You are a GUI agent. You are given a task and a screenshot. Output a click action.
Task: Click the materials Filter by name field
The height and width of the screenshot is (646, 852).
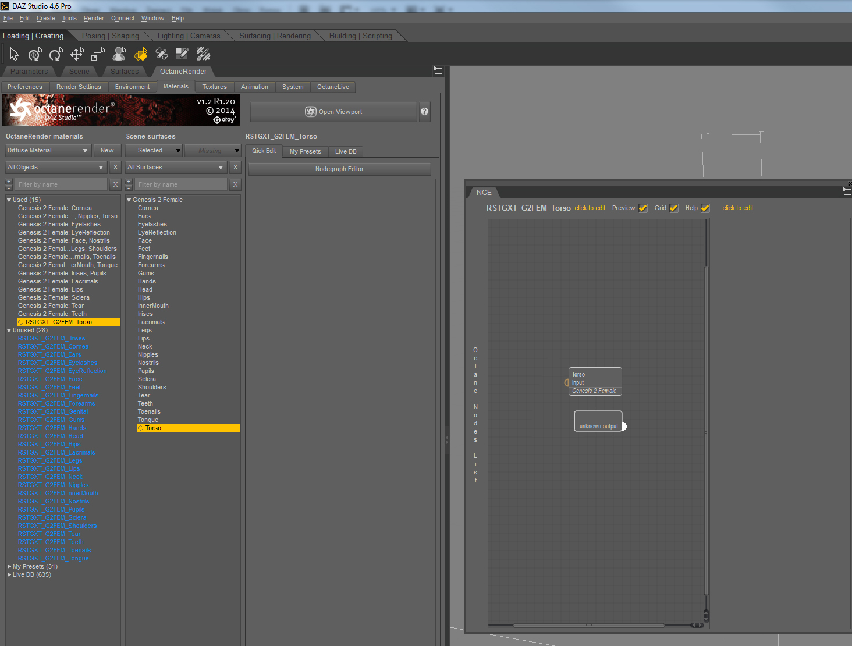click(x=62, y=184)
